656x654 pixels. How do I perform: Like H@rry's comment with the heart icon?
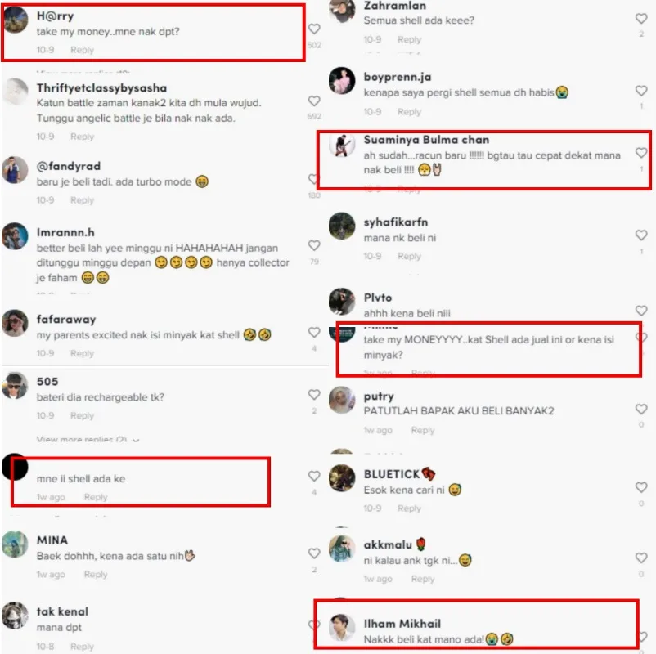314,29
